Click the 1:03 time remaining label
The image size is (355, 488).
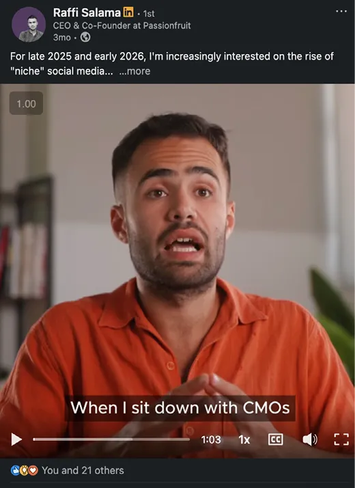(211, 439)
